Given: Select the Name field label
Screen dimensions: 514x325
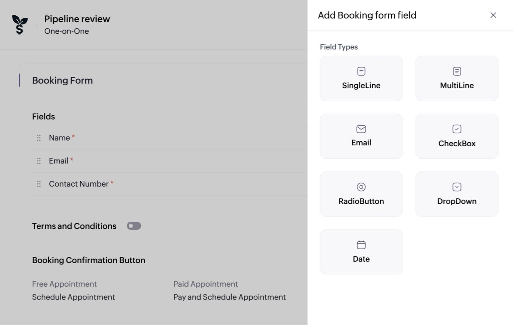Looking at the screenshot, I should click(59, 138).
